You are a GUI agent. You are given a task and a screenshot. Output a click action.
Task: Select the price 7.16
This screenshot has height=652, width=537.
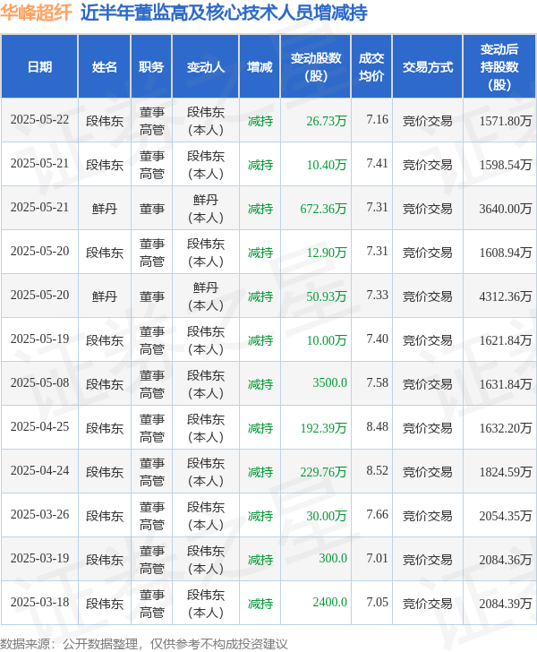377,120
